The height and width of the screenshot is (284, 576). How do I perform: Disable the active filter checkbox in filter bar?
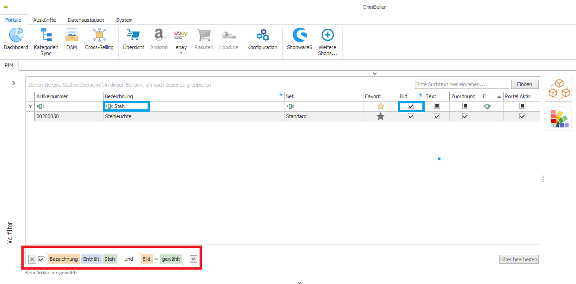(x=41, y=259)
